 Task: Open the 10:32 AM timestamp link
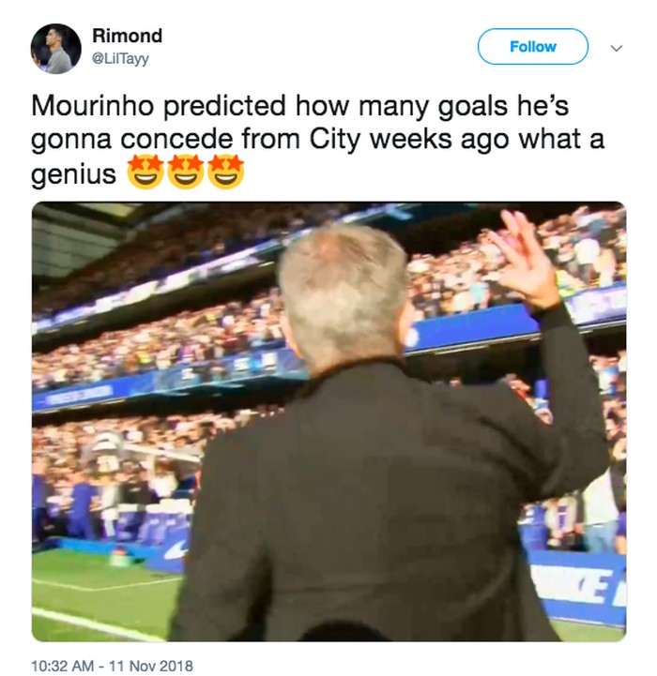[x=62, y=666]
